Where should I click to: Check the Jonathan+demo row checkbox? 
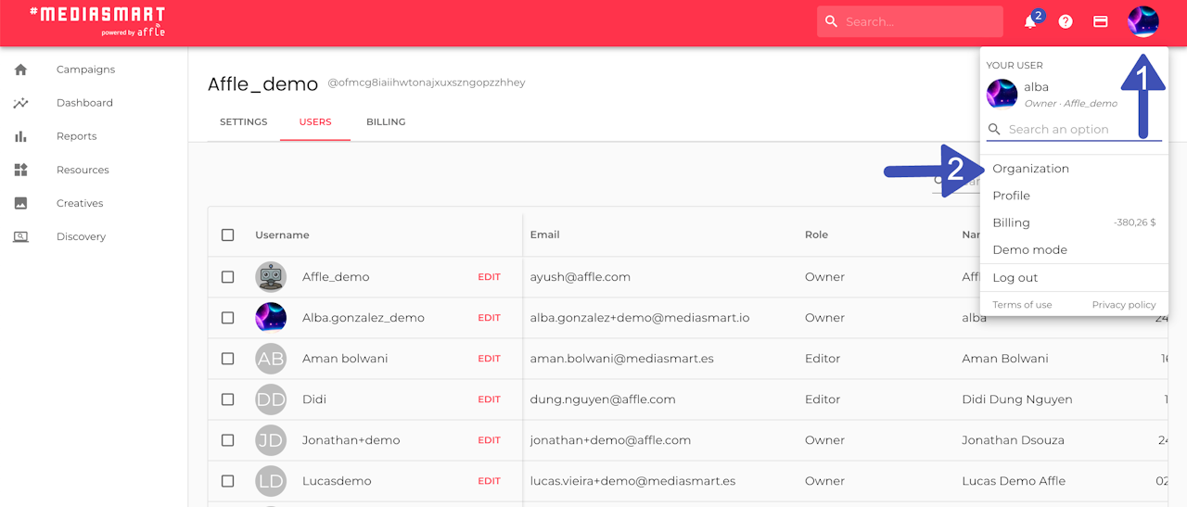point(228,439)
